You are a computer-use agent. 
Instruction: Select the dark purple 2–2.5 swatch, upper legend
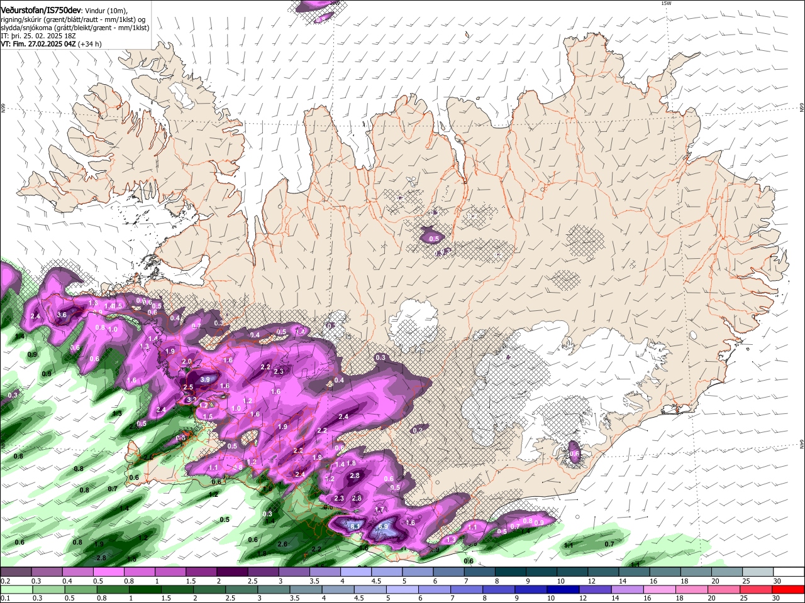pos(232,572)
